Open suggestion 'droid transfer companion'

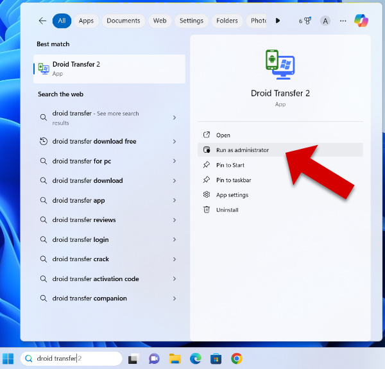[108, 298]
